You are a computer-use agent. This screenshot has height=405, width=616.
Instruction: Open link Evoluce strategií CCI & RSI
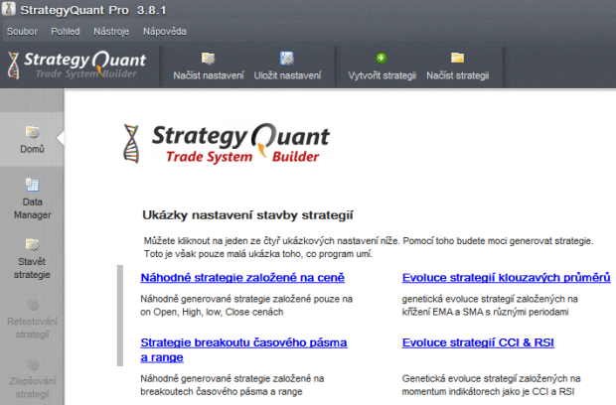click(x=478, y=342)
